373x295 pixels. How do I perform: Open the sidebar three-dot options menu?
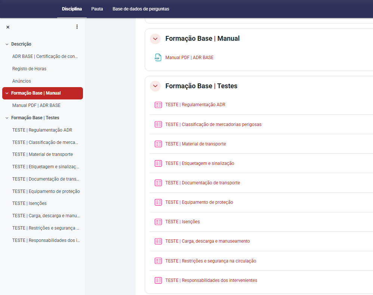click(x=77, y=27)
